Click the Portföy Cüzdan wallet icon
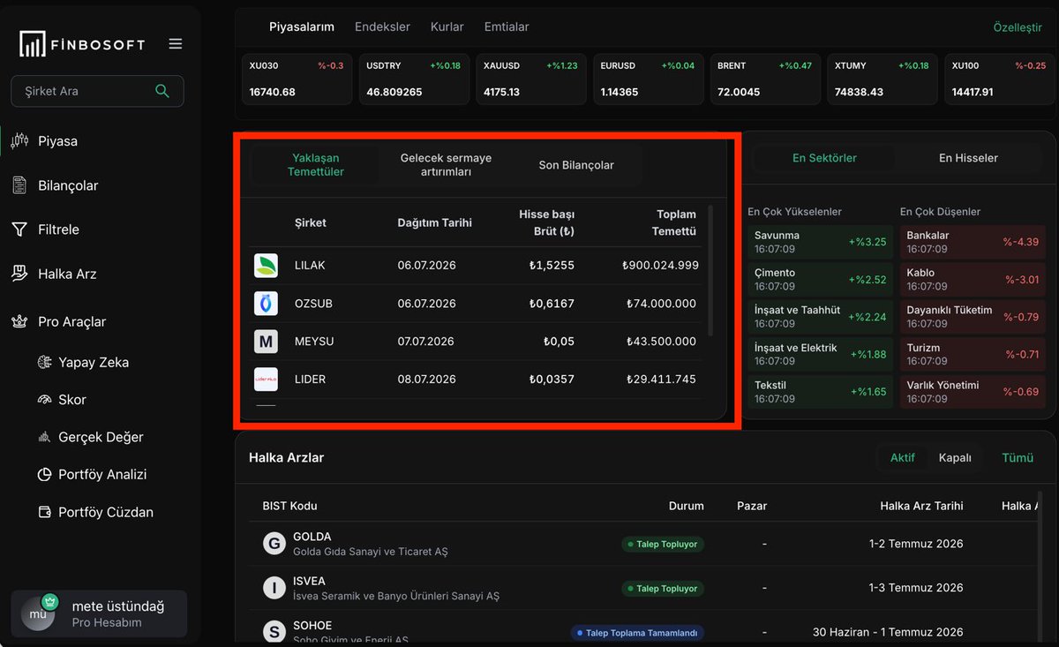Viewport: 1059px width, 647px height. (x=45, y=512)
